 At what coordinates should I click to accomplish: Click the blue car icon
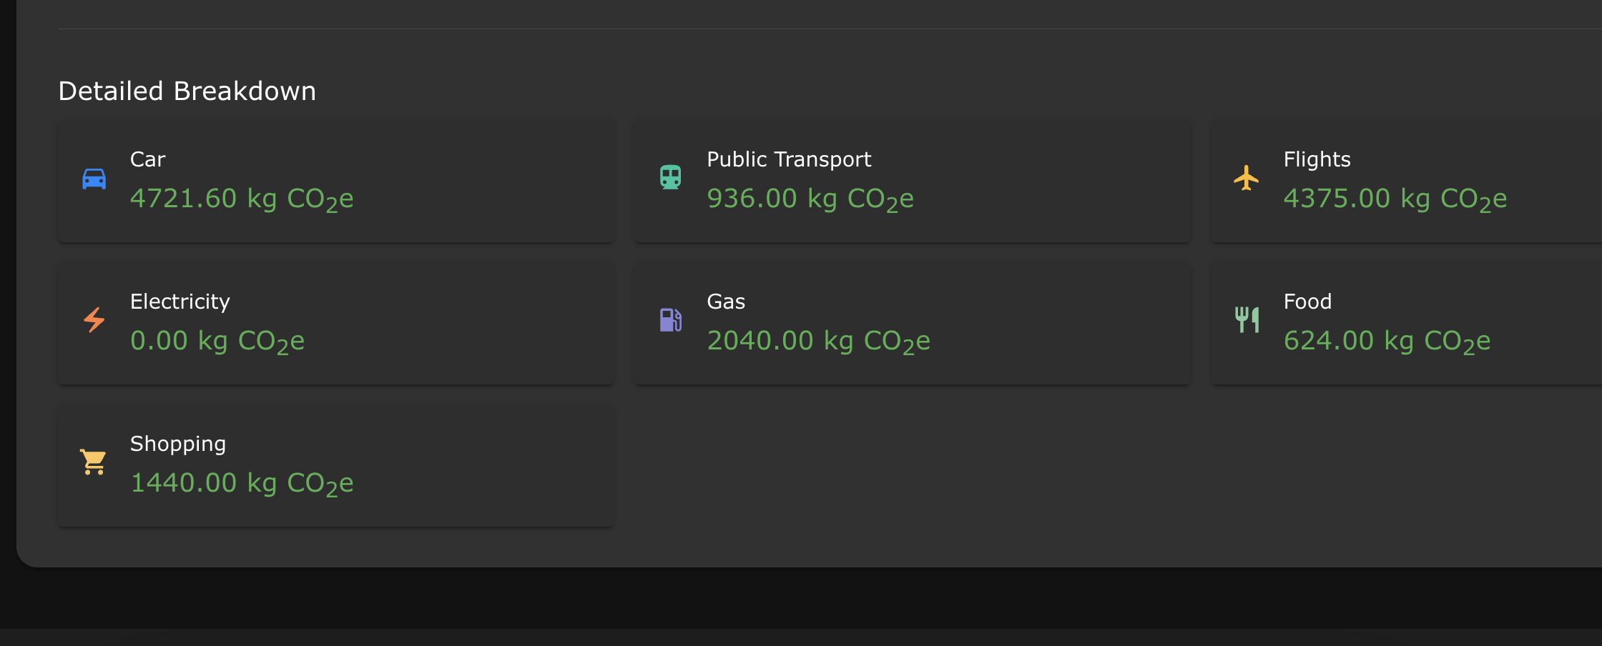click(x=94, y=179)
